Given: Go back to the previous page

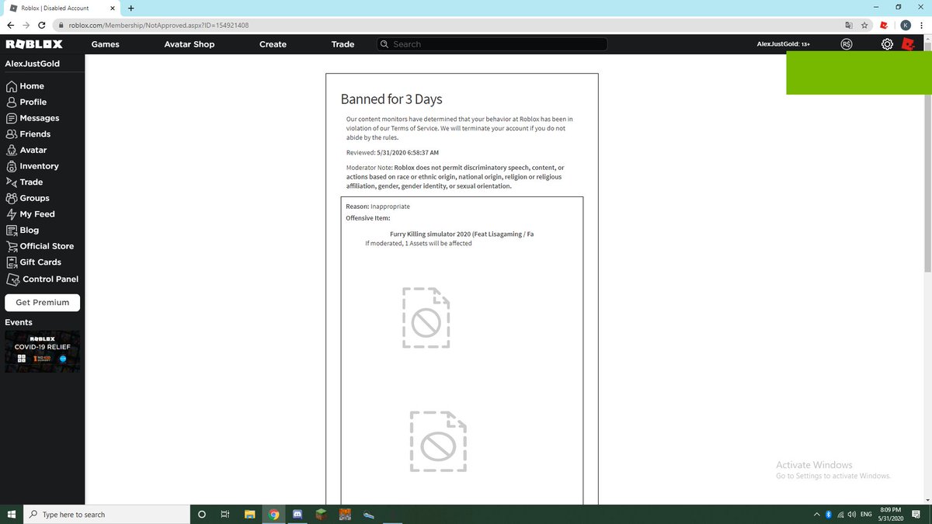Looking at the screenshot, I should click(9, 25).
